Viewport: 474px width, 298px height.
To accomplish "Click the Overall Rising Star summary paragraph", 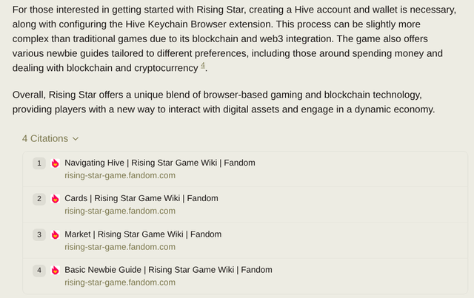I will (x=224, y=102).
